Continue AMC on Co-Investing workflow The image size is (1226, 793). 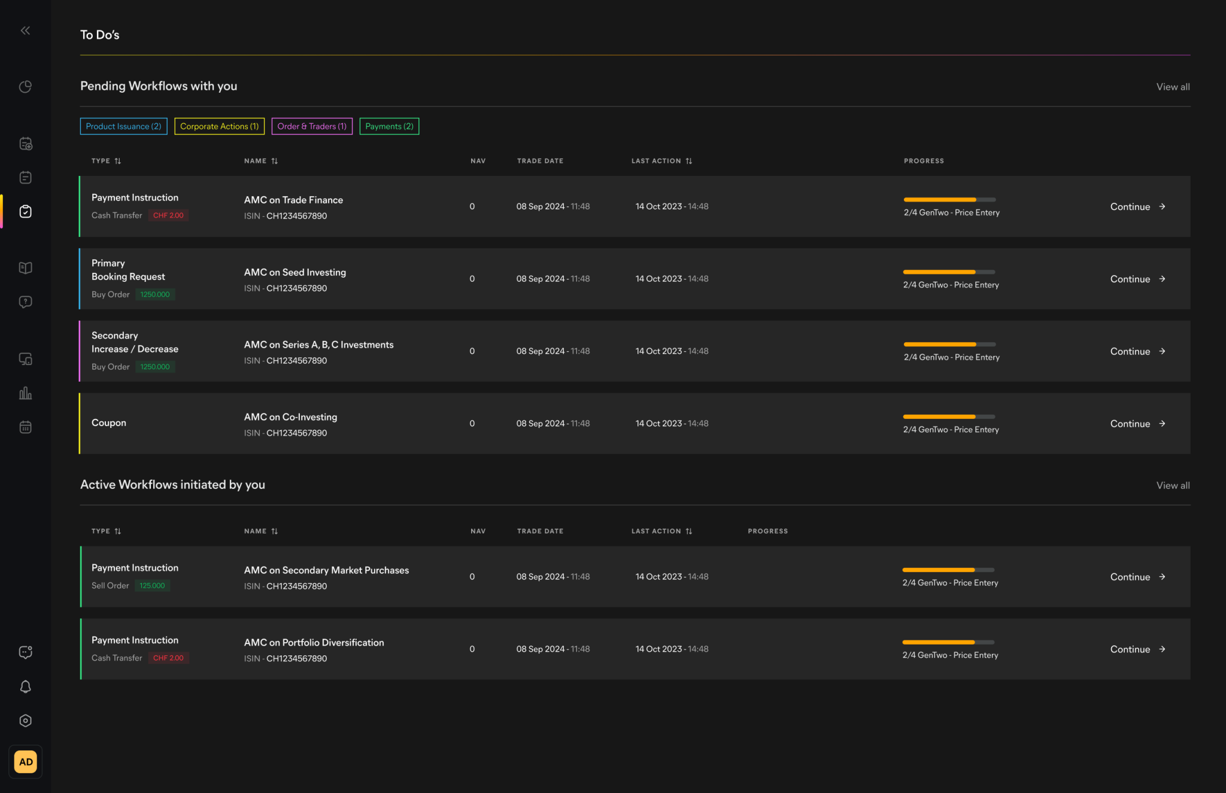1137,424
